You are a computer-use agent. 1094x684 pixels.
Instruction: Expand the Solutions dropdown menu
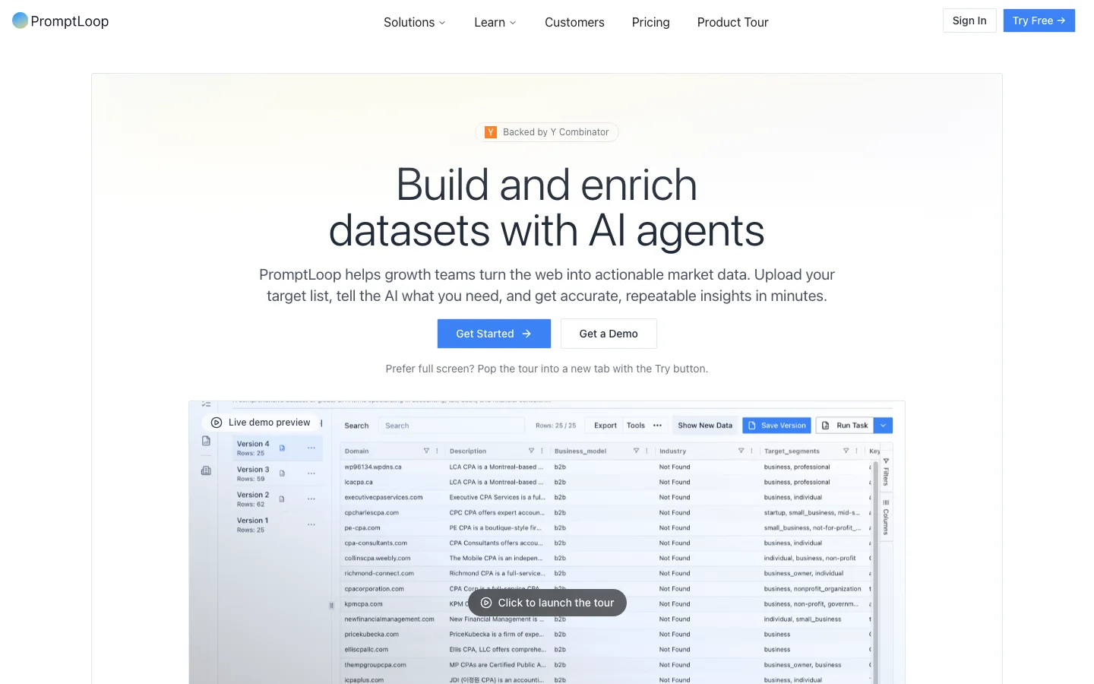click(415, 23)
